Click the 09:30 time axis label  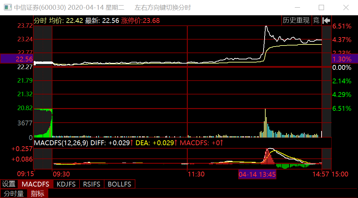pos(61,174)
